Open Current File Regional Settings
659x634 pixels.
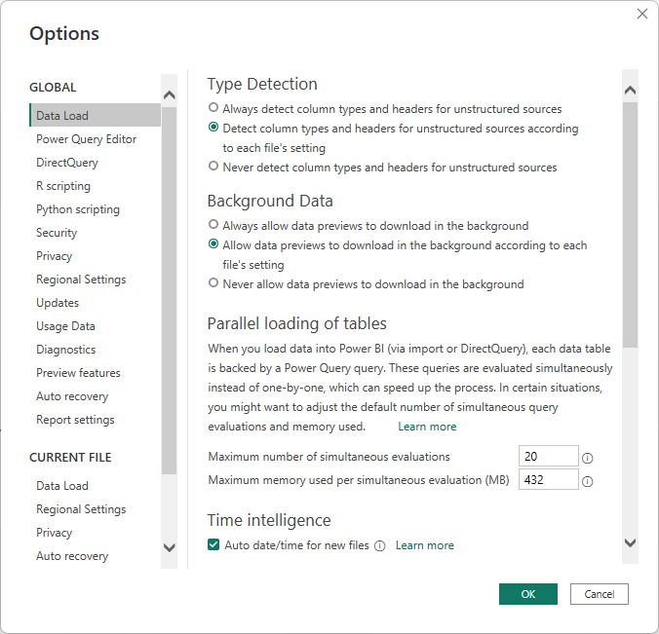click(81, 509)
